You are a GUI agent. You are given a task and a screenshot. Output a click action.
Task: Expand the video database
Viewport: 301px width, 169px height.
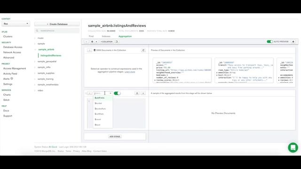[35, 91]
